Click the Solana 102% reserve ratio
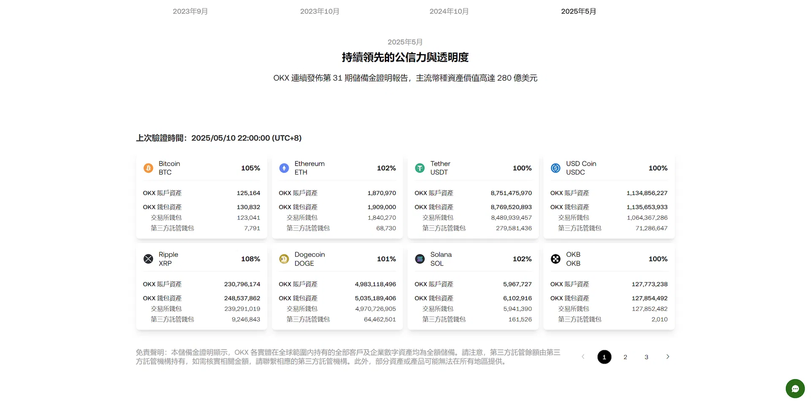The width and height of the screenshot is (811, 403). tap(522, 259)
